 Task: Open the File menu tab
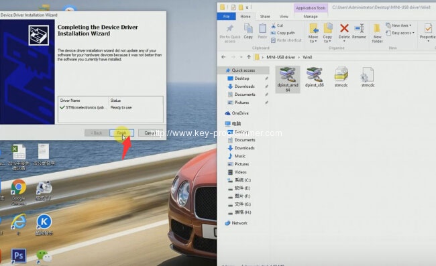point(226,16)
